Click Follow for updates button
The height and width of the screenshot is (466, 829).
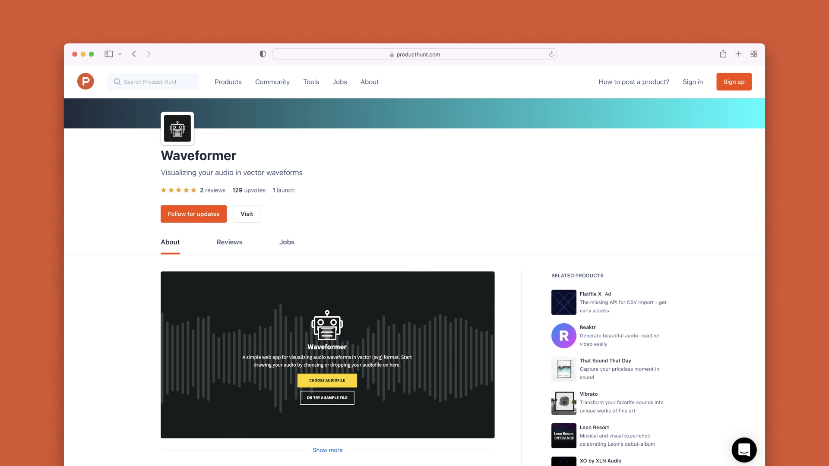click(x=193, y=214)
